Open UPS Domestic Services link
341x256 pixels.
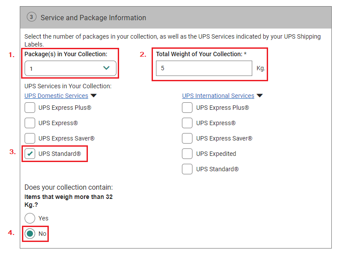pyautogui.click(x=56, y=96)
